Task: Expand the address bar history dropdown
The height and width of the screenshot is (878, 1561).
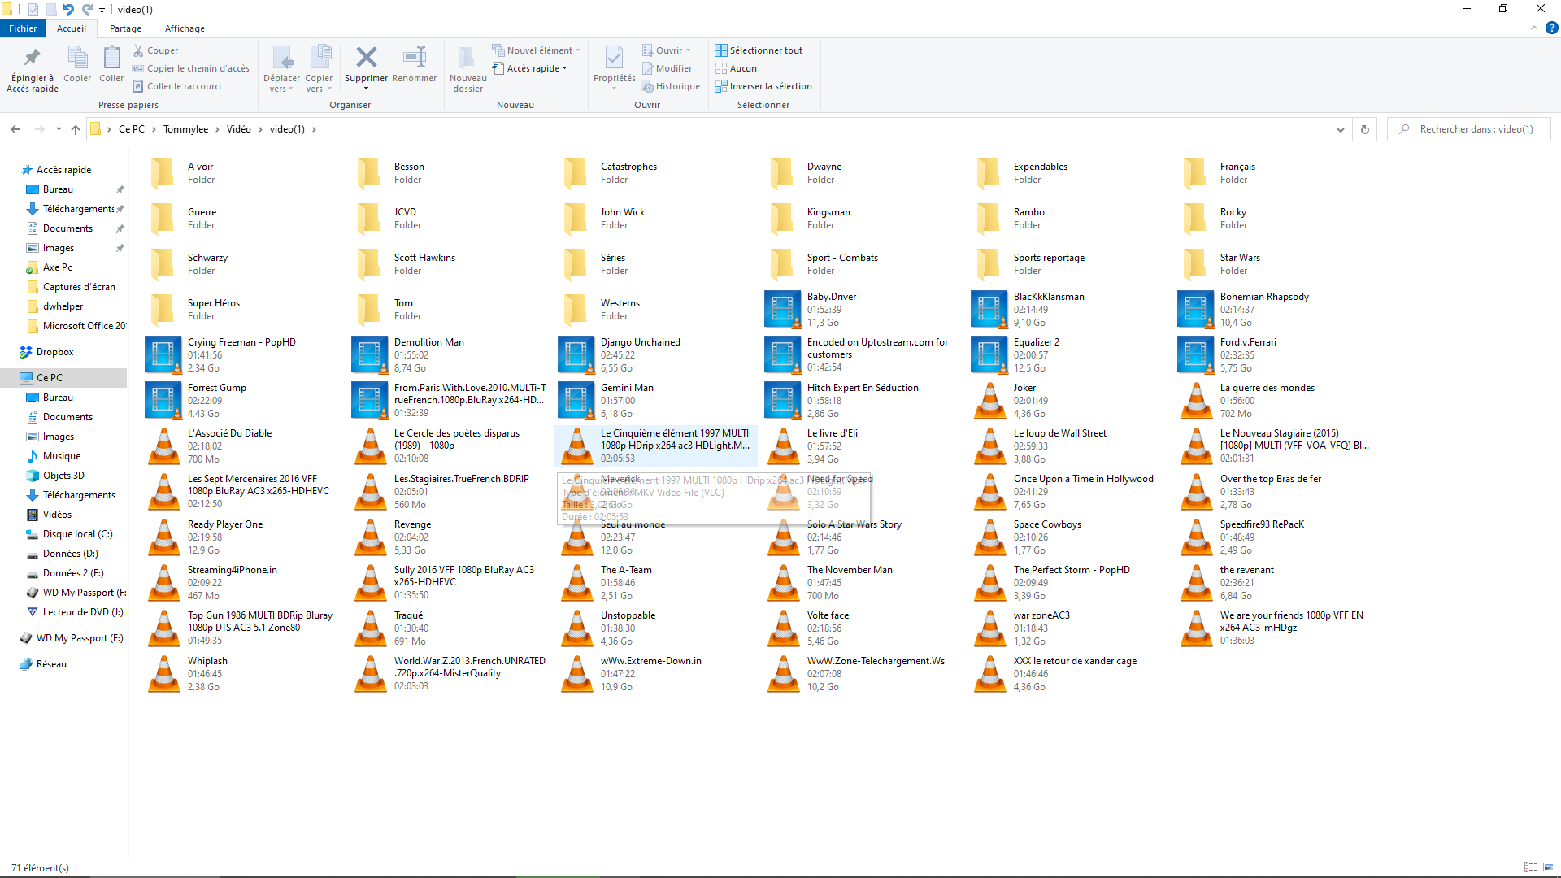Action: 1341,129
